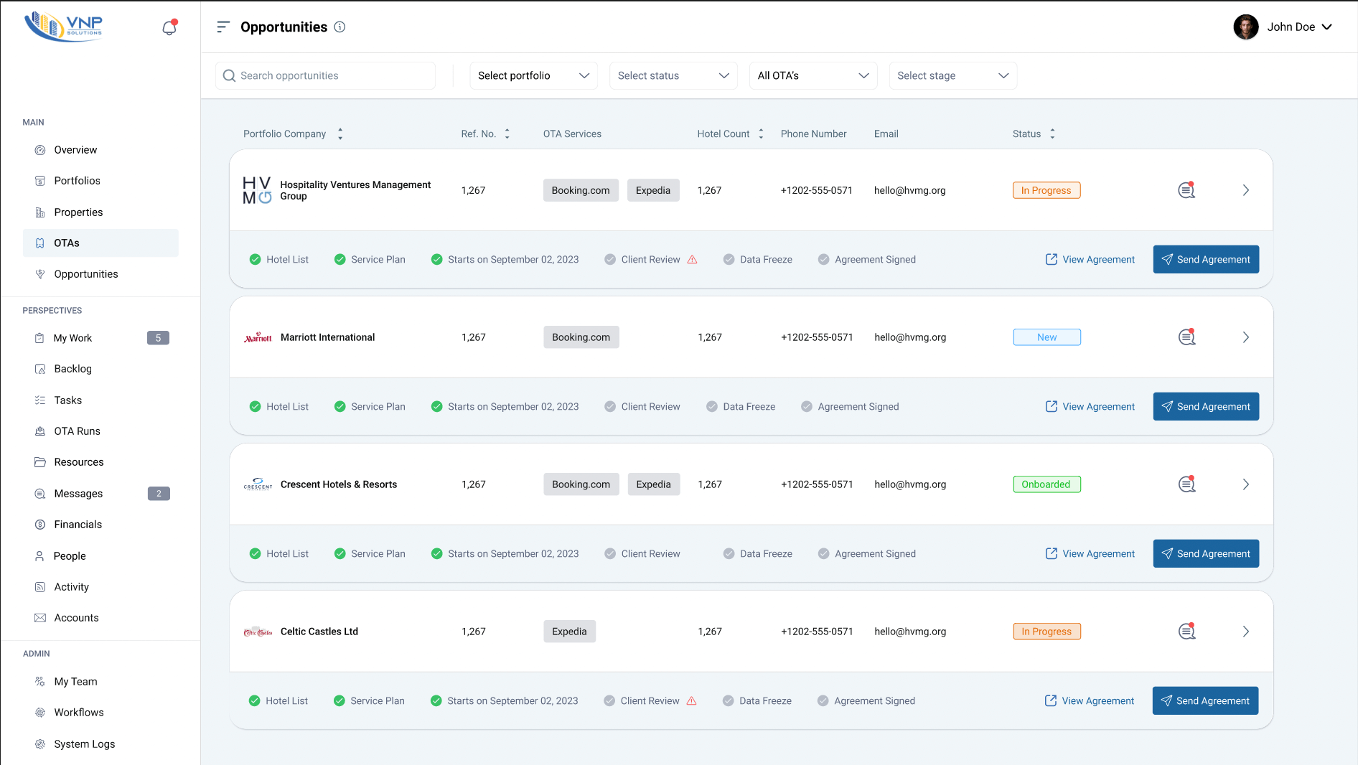Go to Portfolios in the sidebar

pyautogui.click(x=77, y=181)
